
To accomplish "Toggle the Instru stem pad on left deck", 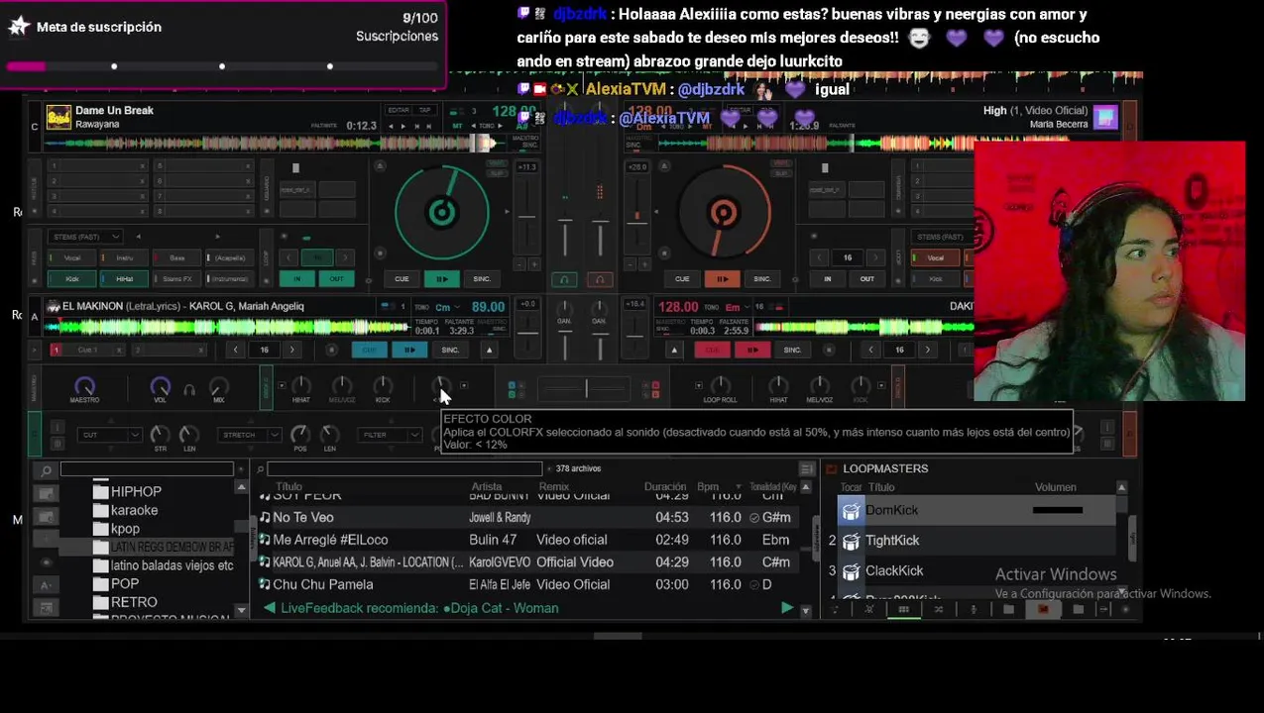I will (x=125, y=258).
